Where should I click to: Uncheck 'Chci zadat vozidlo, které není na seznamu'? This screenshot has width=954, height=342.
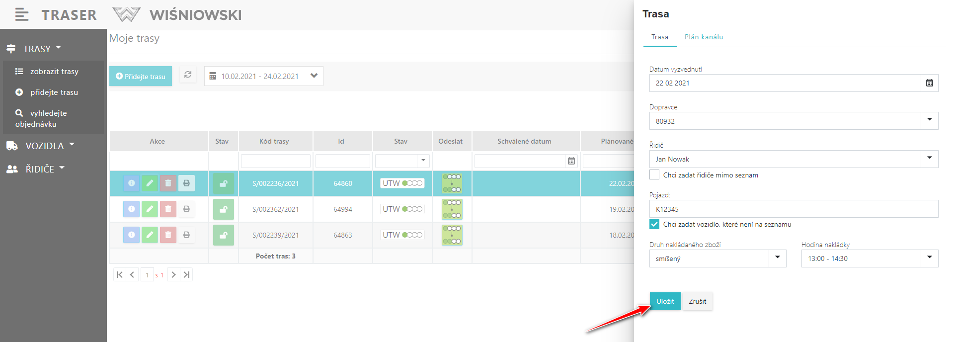tap(654, 224)
